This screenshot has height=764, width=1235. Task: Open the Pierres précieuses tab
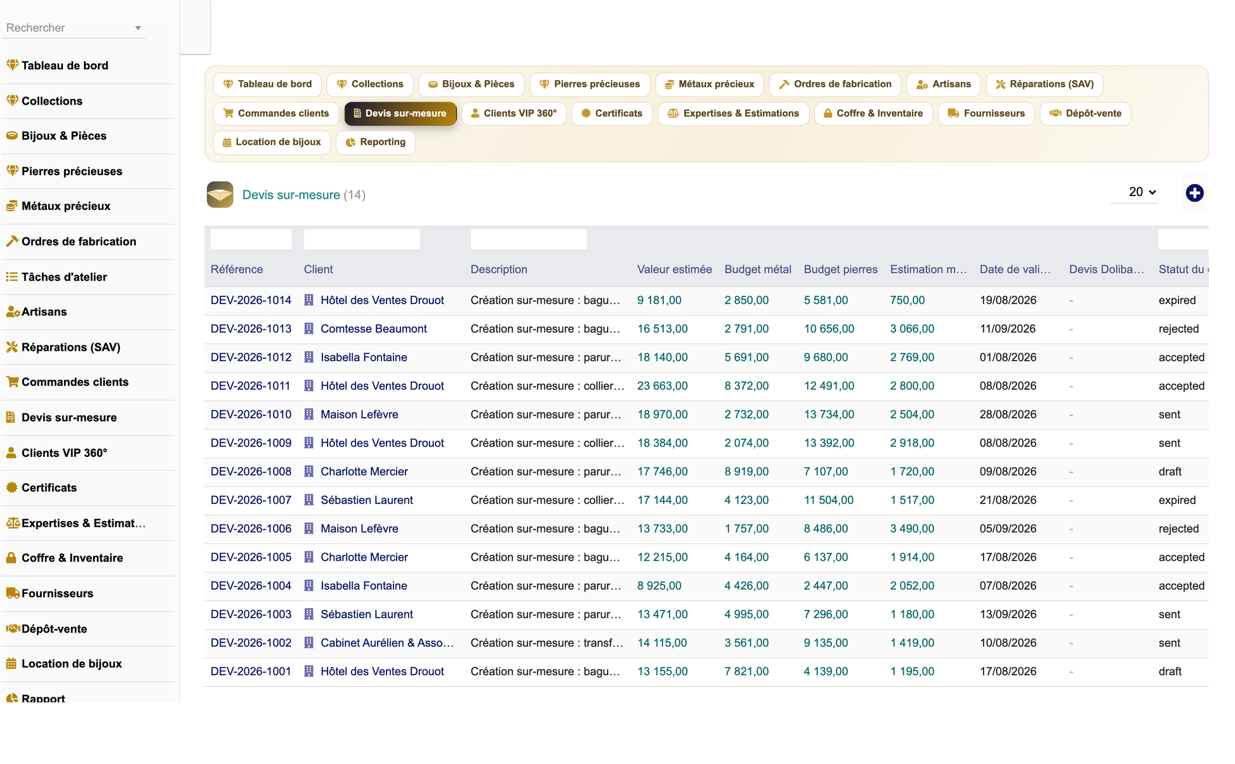(590, 84)
